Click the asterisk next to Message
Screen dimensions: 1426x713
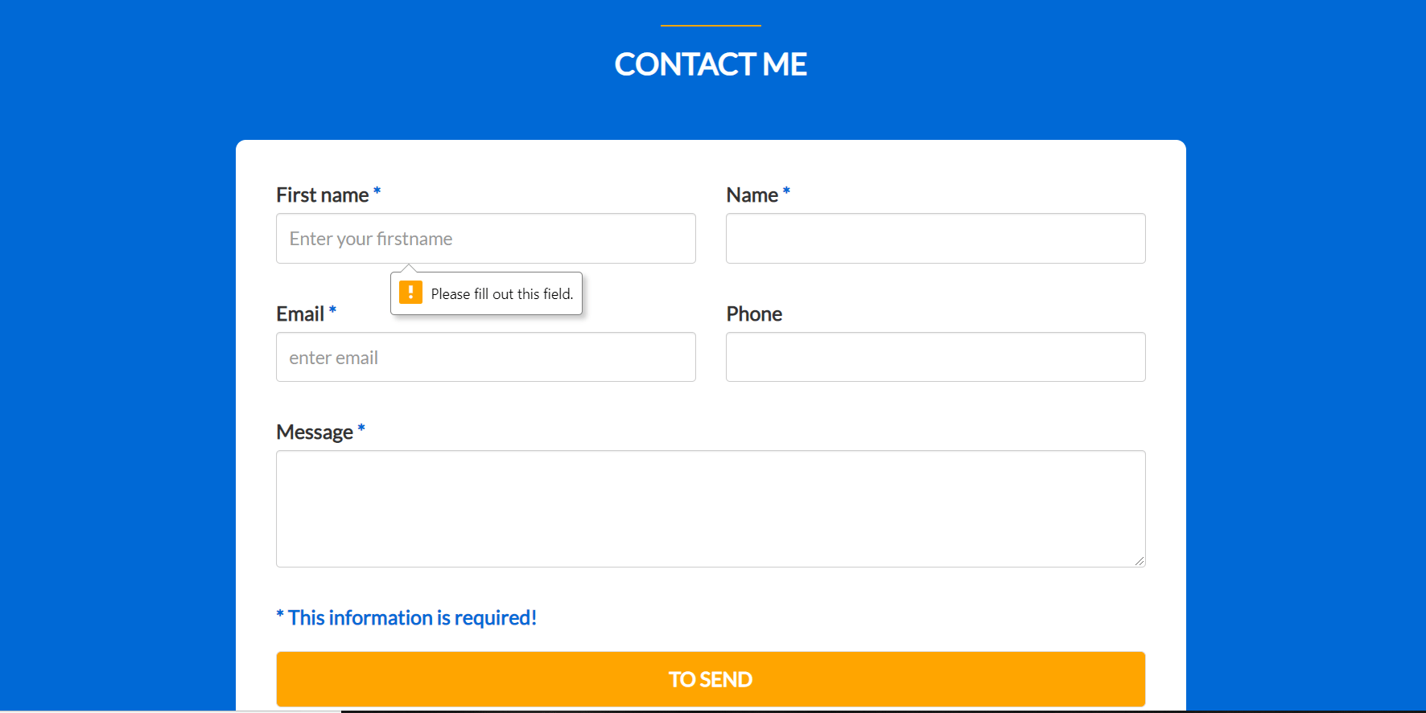[361, 430]
